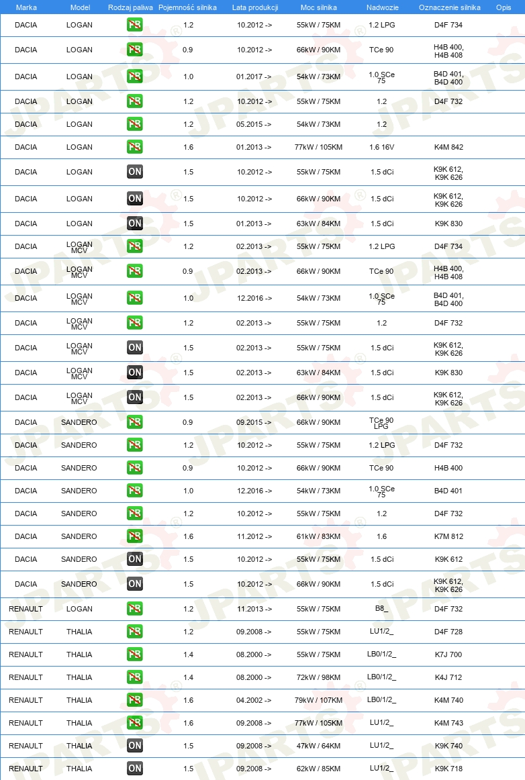Screen dimensions: 525x780
Task: Click the Nadwozie column header
Action: (382, 7)
